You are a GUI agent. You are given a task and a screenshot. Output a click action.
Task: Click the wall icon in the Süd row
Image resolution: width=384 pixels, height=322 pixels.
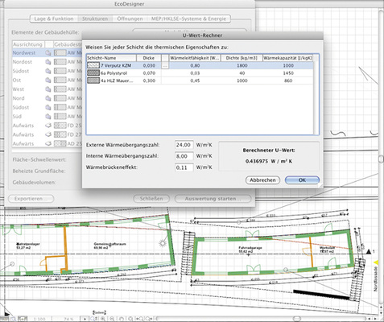tap(48, 117)
